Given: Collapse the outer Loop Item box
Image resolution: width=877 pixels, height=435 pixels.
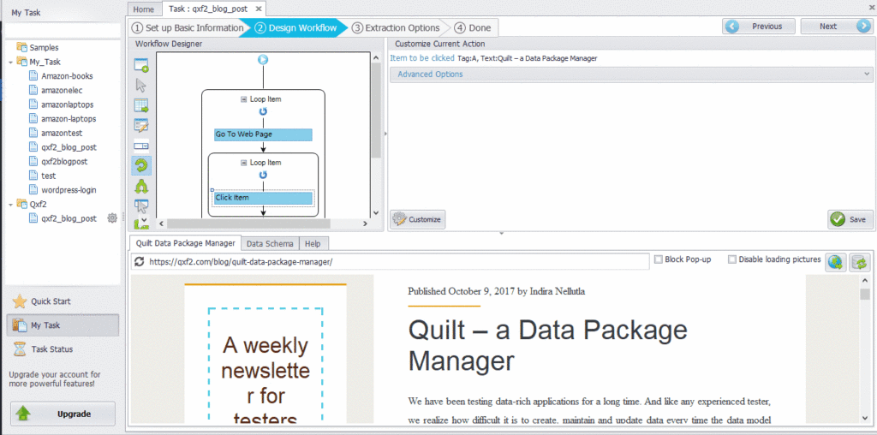Looking at the screenshot, I should [243, 99].
